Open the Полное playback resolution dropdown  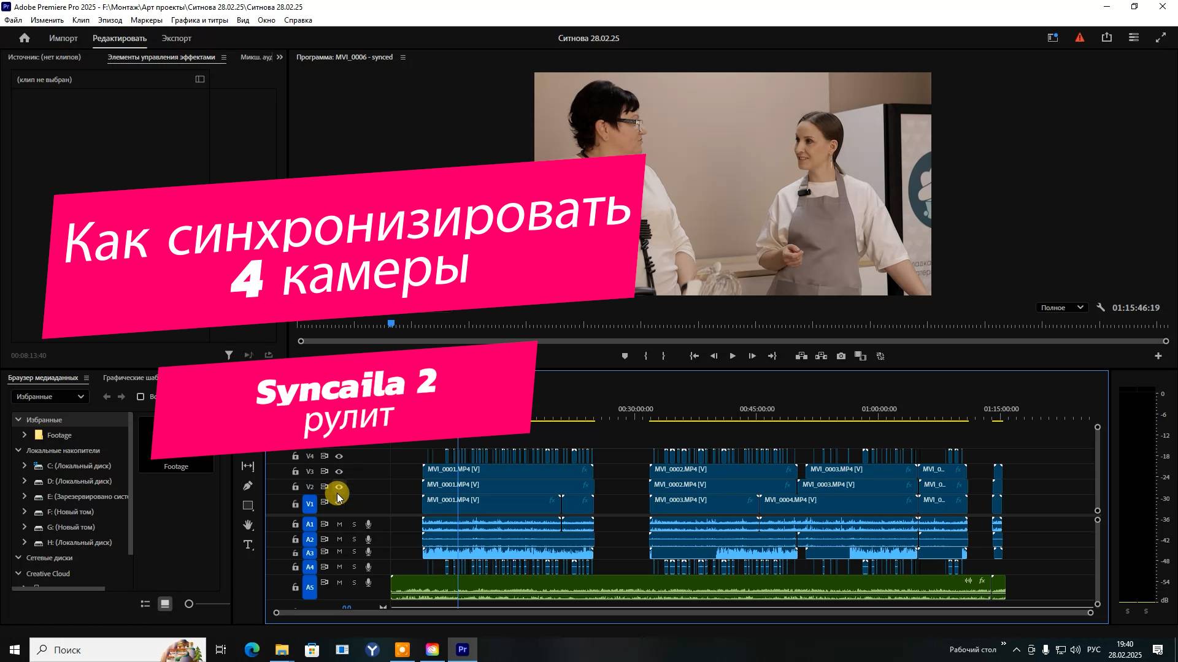coord(1061,308)
